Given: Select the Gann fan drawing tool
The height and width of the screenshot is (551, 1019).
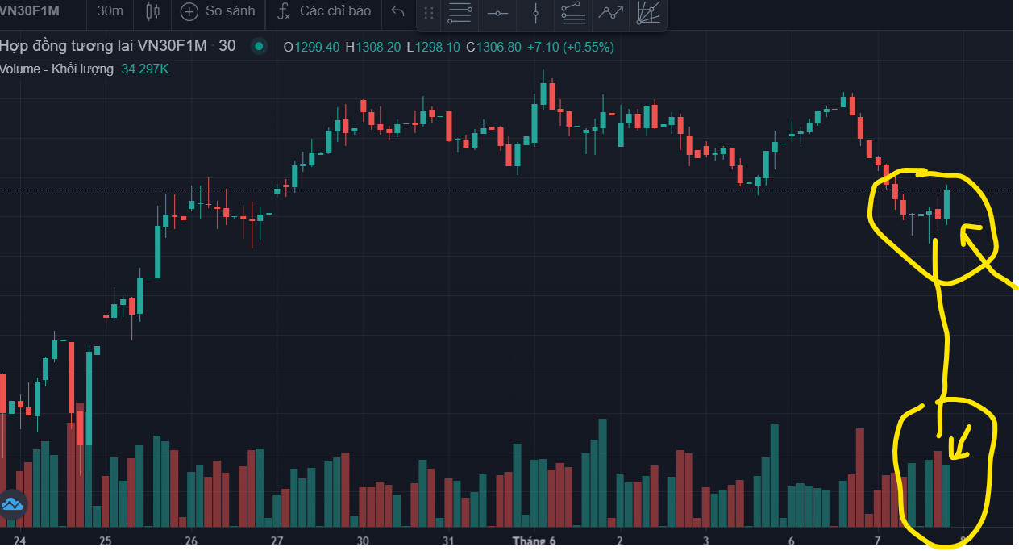Looking at the screenshot, I should click(647, 13).
